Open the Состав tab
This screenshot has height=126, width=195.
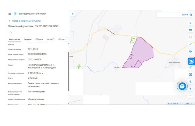(62, 39)
